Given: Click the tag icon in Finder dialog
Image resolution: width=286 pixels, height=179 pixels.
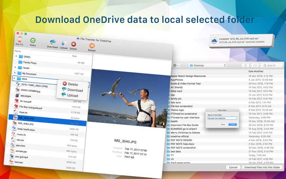Looking at the screenshot, I should (255, 66).
